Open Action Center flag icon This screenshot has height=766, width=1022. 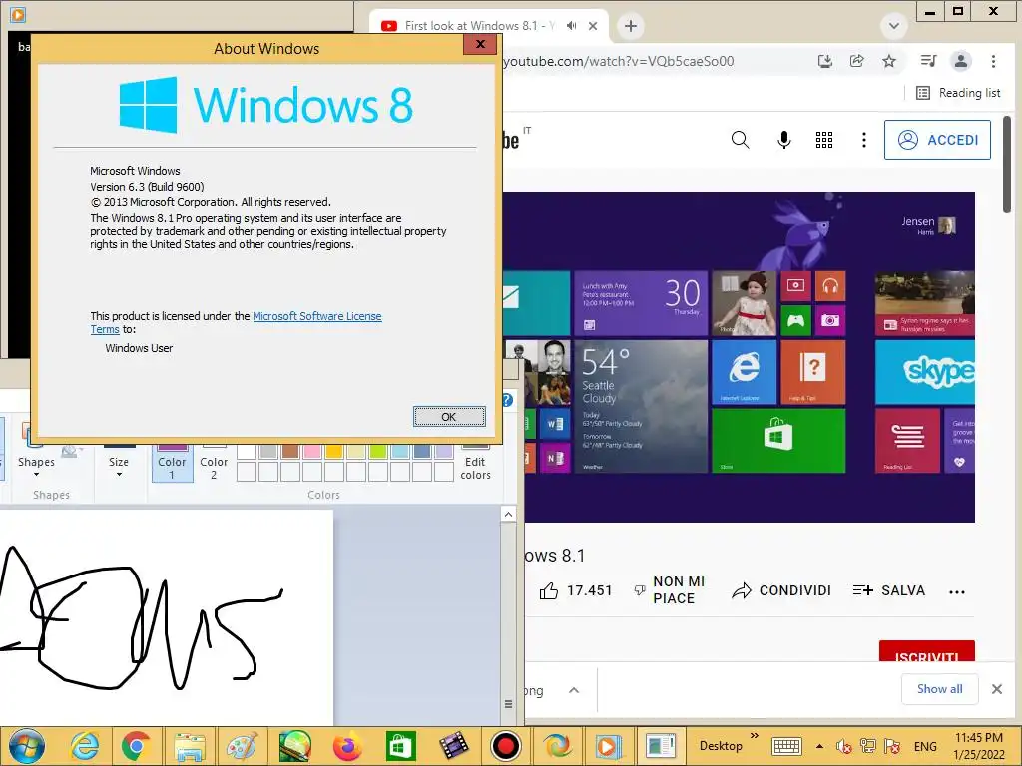(893, 746)
